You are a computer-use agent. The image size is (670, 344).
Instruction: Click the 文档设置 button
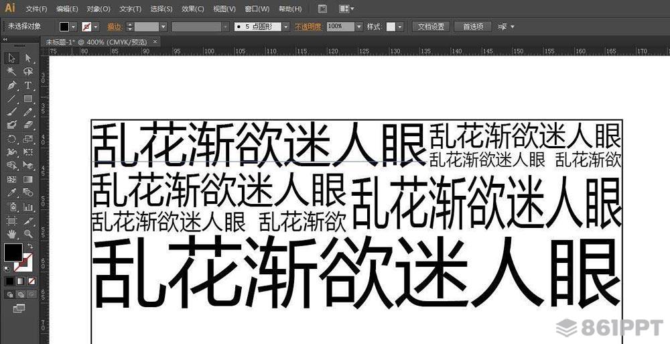(431, 27)
